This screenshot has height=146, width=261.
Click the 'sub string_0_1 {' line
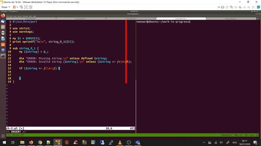[26, 48]
